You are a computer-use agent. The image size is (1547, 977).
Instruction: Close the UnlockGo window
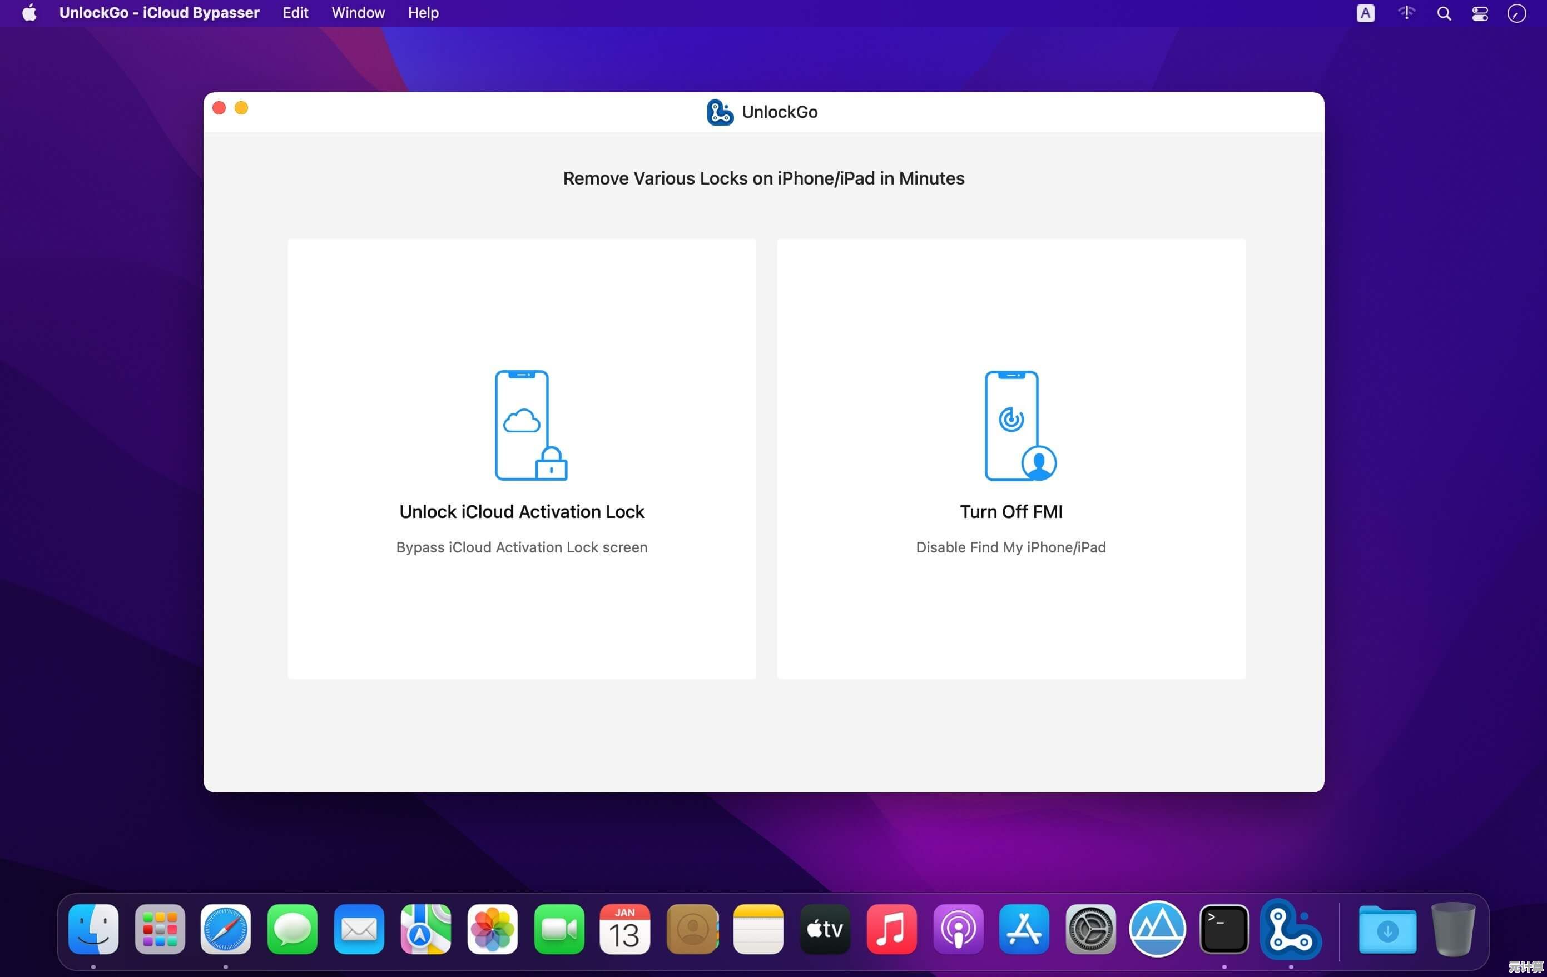click(219, 108)
